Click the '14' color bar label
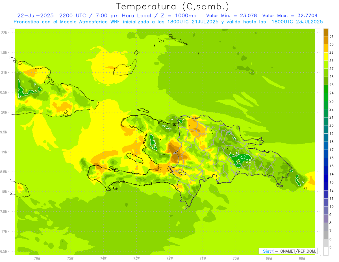This screenshot has height=262, width=339. tap(332, 174)
